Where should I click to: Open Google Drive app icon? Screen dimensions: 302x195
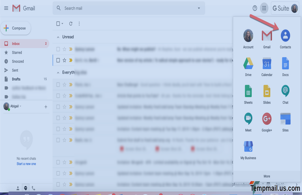248,64
